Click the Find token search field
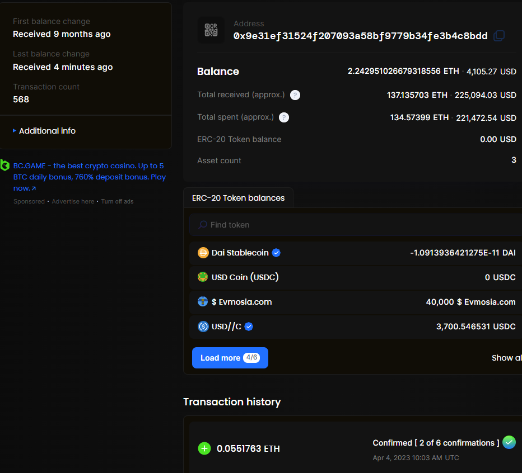 pyautogui.click(x=358, y=225)
